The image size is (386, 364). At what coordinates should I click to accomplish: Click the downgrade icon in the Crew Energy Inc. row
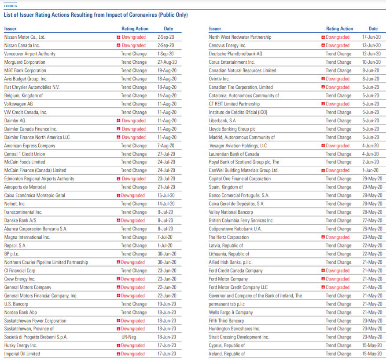pyautogui.click(x=118, y=279)
